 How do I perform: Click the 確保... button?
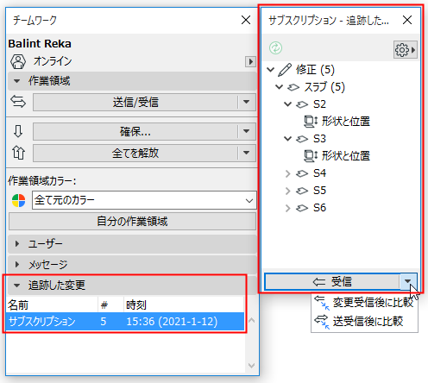(x=135, y=132)
